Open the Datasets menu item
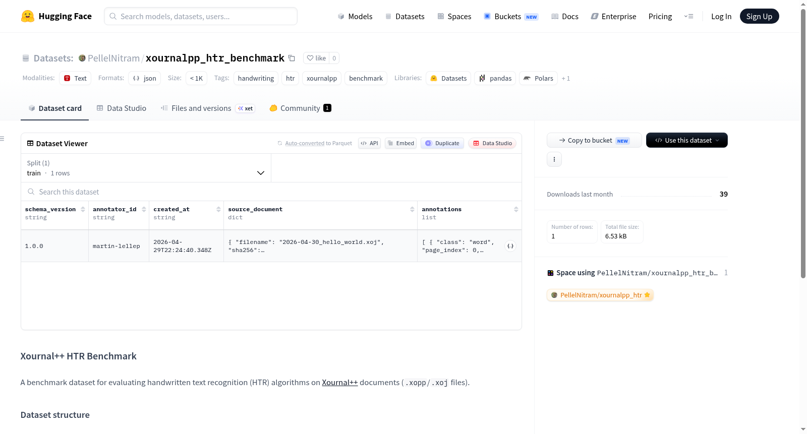The width and height of the screenshot is (807, 434). (x=405, y=16)
